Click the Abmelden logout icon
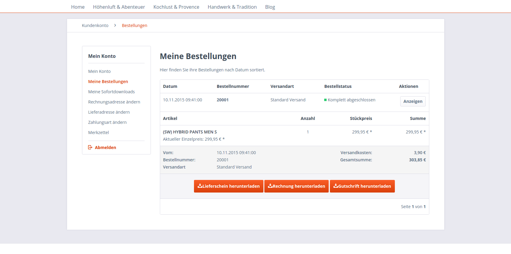 tap(90, 147)
